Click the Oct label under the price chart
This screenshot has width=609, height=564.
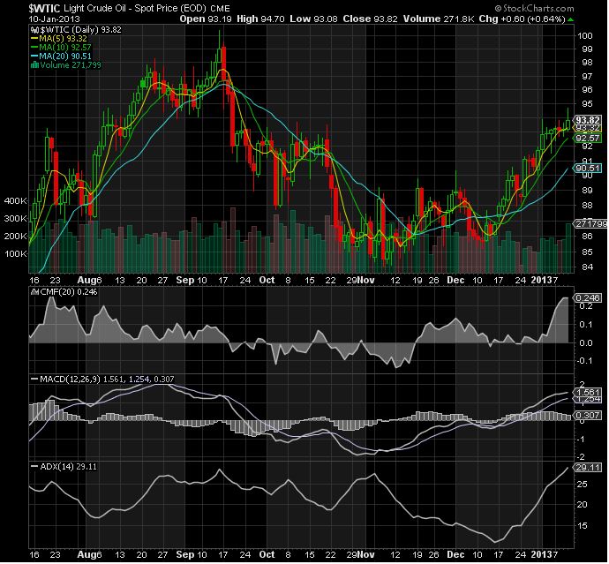coord(267,280)
